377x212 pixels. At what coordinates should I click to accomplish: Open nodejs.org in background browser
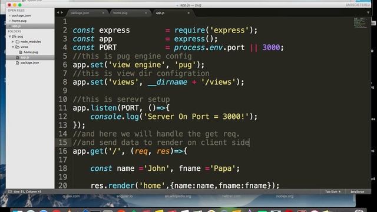pos(285,196)
